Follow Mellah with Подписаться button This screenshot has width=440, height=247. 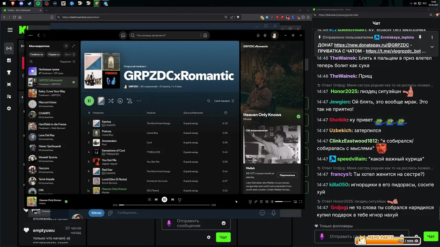click(x=287, y=175)
